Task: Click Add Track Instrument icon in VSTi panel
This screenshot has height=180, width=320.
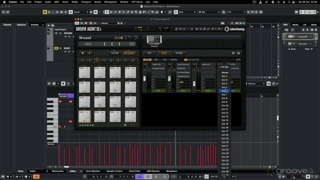Action: pos(286,30)
